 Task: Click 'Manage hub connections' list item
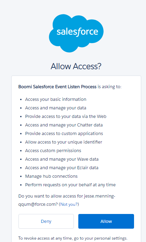(51, 176)
